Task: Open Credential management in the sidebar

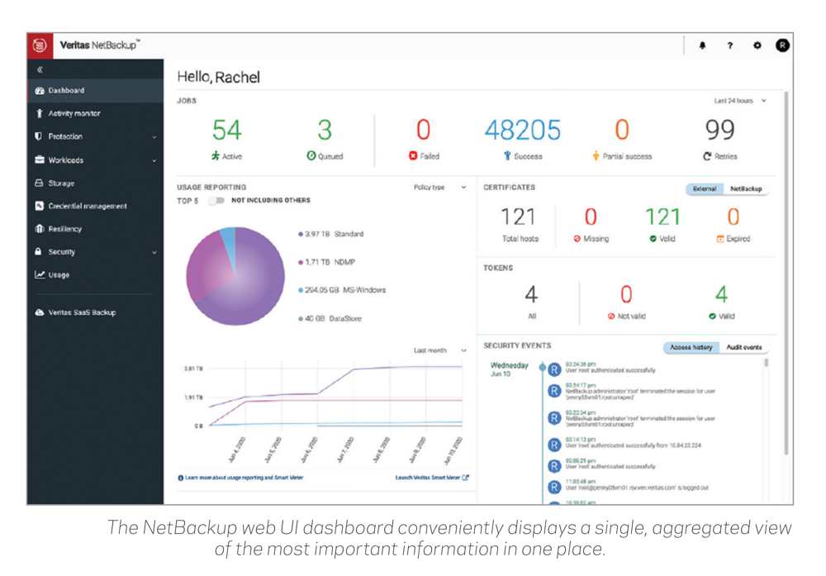Action: [95, 206]
